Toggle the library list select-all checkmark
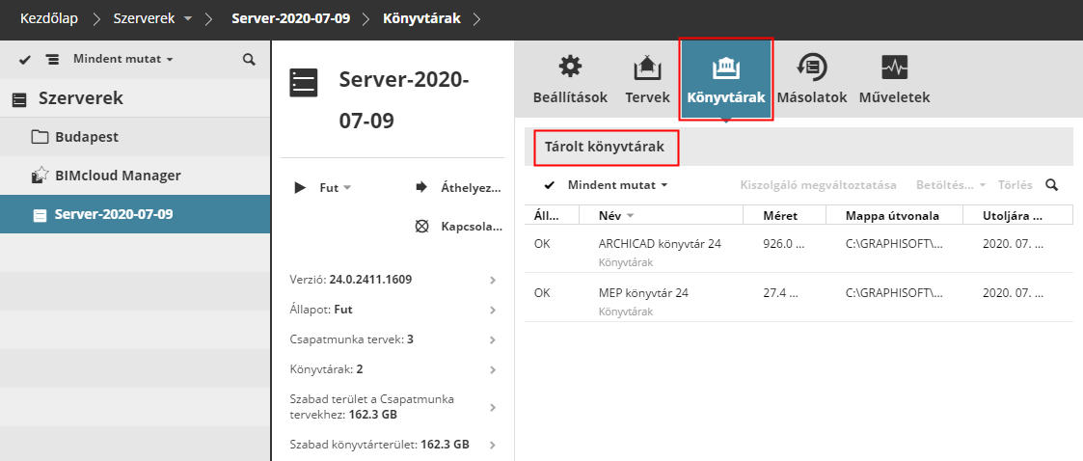Viewport: 1083px width, 461px height. [x=550, y=185]
